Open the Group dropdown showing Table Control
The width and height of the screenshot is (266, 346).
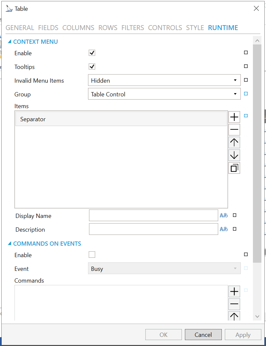click(164, 94)
